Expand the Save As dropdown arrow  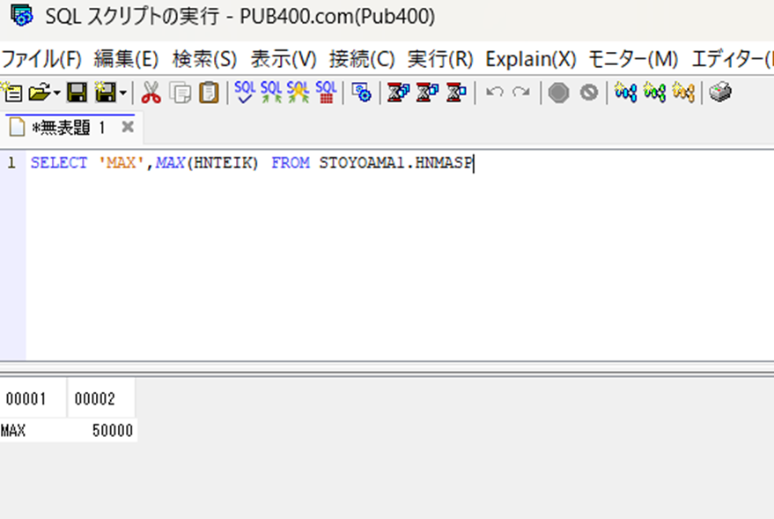[x=123, y=93]
